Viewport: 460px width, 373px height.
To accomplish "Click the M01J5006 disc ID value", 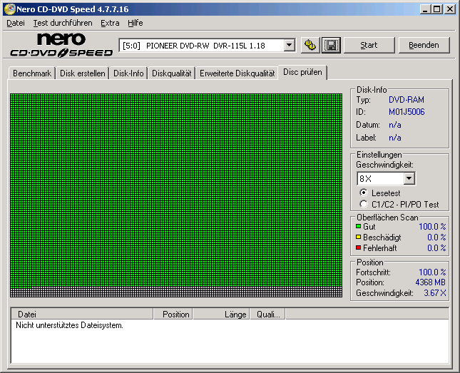I will coord(407,112).
